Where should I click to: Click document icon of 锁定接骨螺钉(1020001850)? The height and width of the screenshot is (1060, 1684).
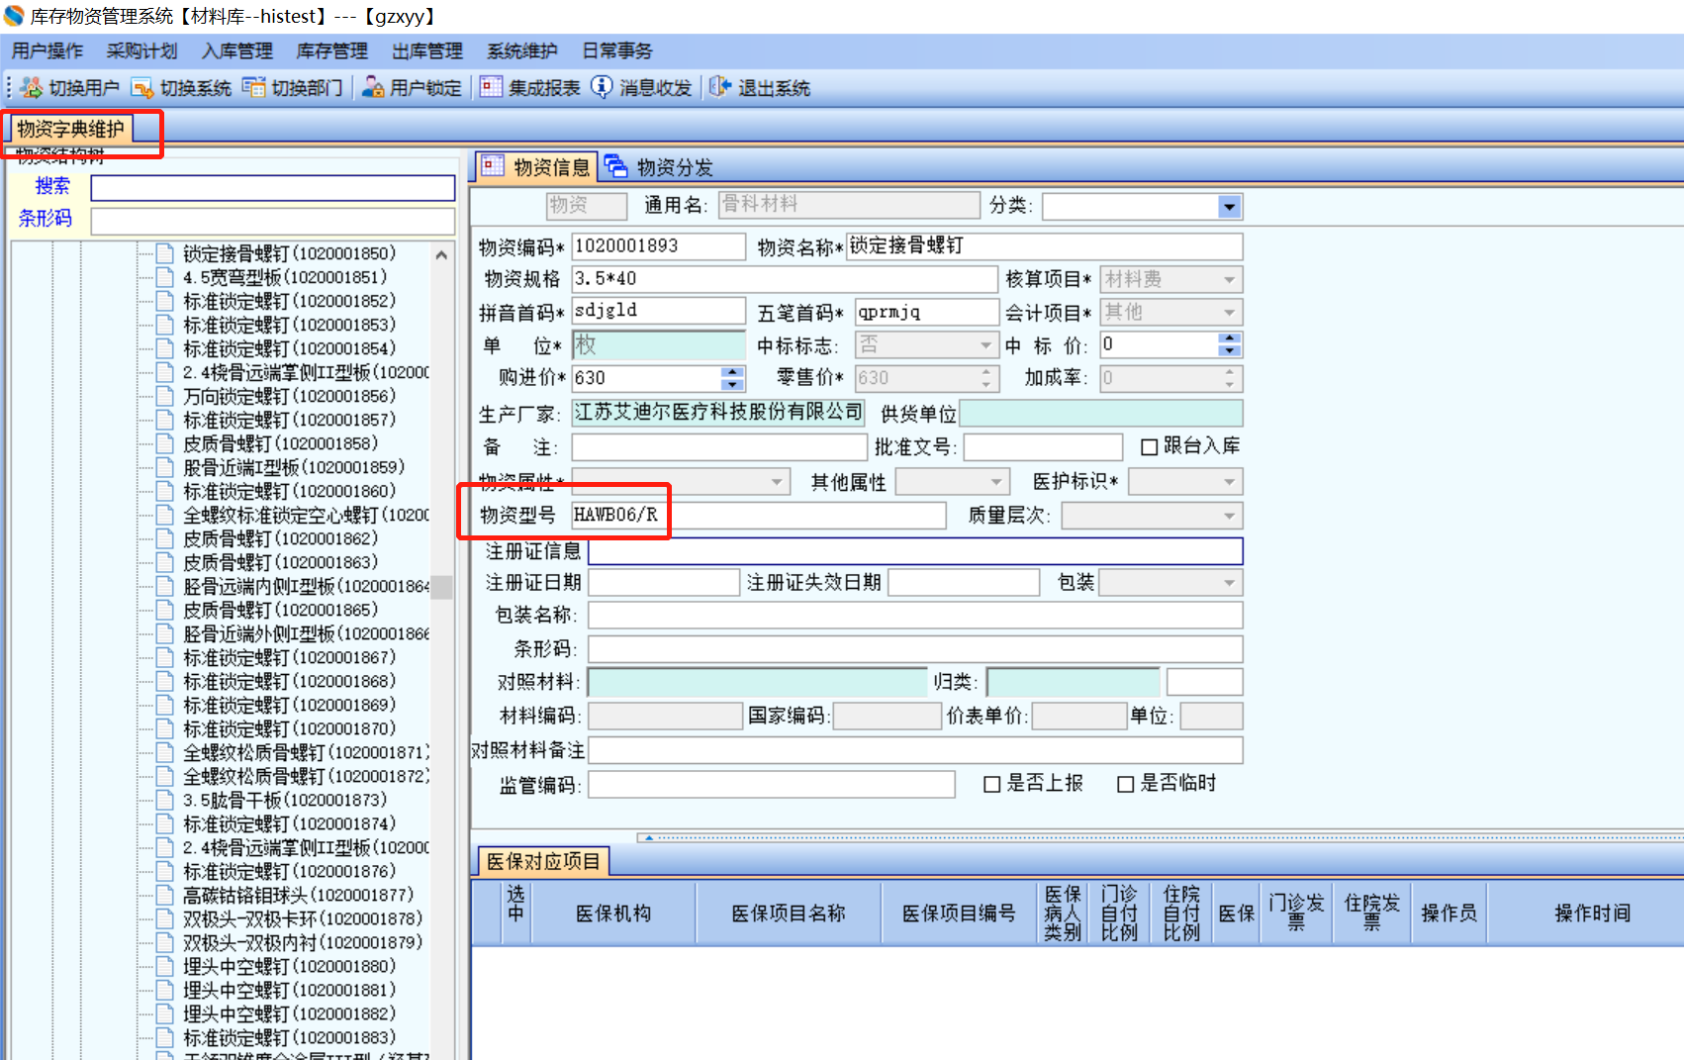(165, 253)
